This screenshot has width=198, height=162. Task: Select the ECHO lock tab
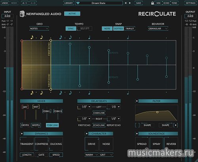166,3
